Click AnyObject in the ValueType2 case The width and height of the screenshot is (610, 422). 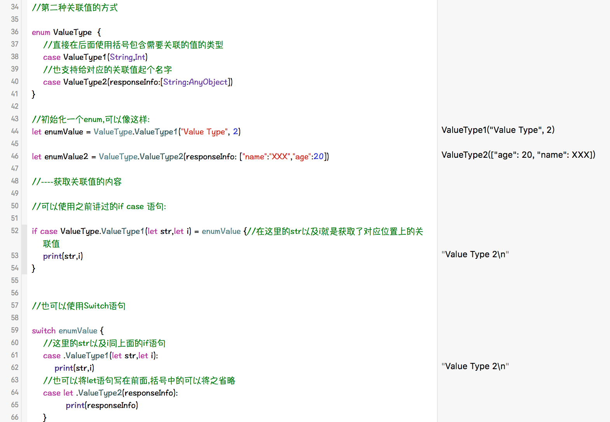(208, 82)
